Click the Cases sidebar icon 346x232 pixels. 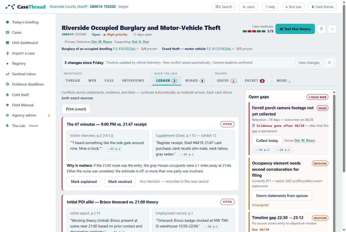tap(7, 32)
